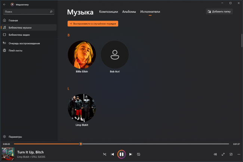
Task: Pause the current track
Action: coord(121,154)
